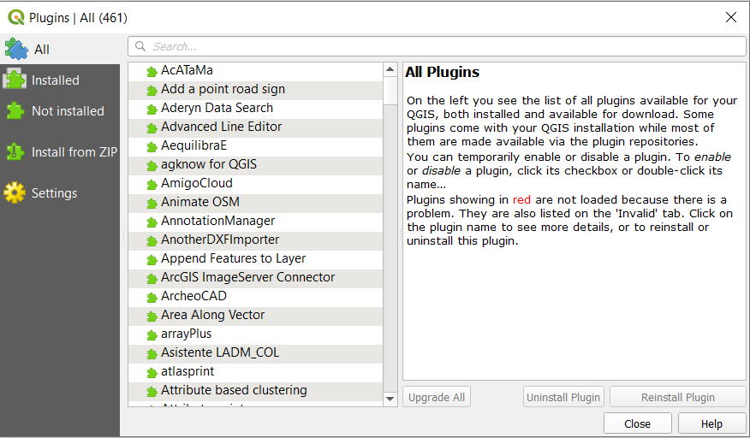Click the All plugins puzzle icon
750x438 pixels.
16,49
